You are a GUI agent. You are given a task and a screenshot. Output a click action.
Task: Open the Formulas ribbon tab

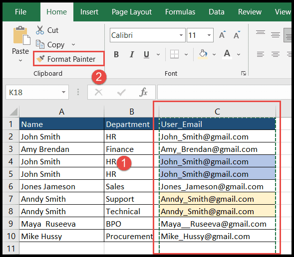(180, 12)
